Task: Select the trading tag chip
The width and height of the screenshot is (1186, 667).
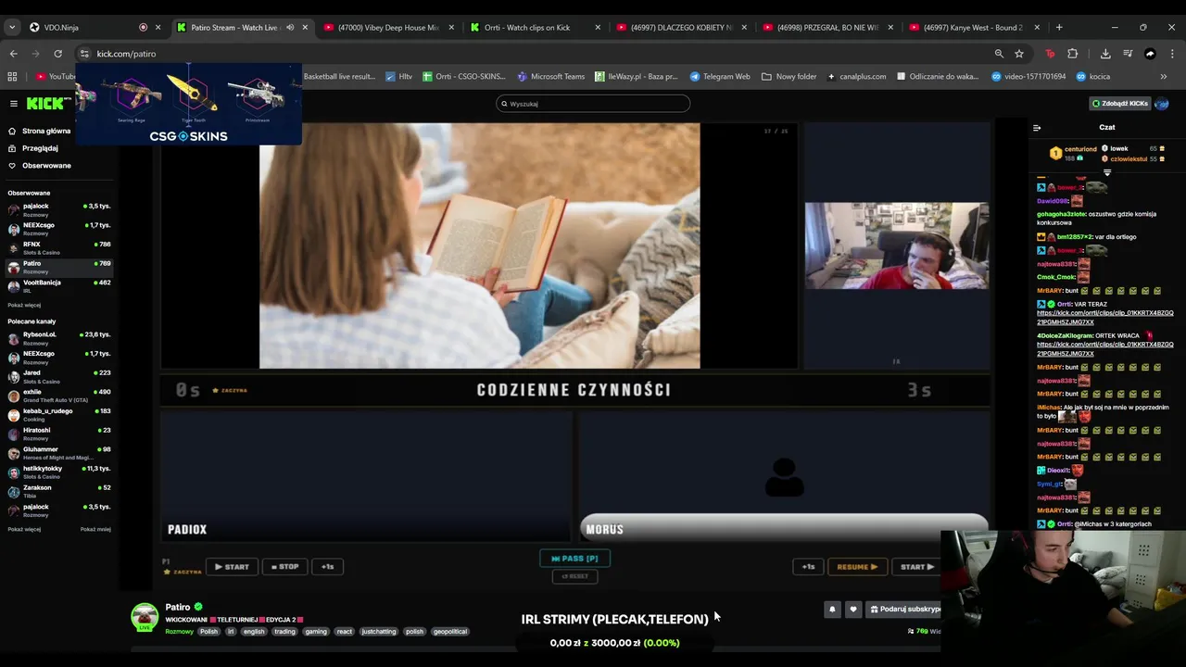Action: (x=284, y=632)
